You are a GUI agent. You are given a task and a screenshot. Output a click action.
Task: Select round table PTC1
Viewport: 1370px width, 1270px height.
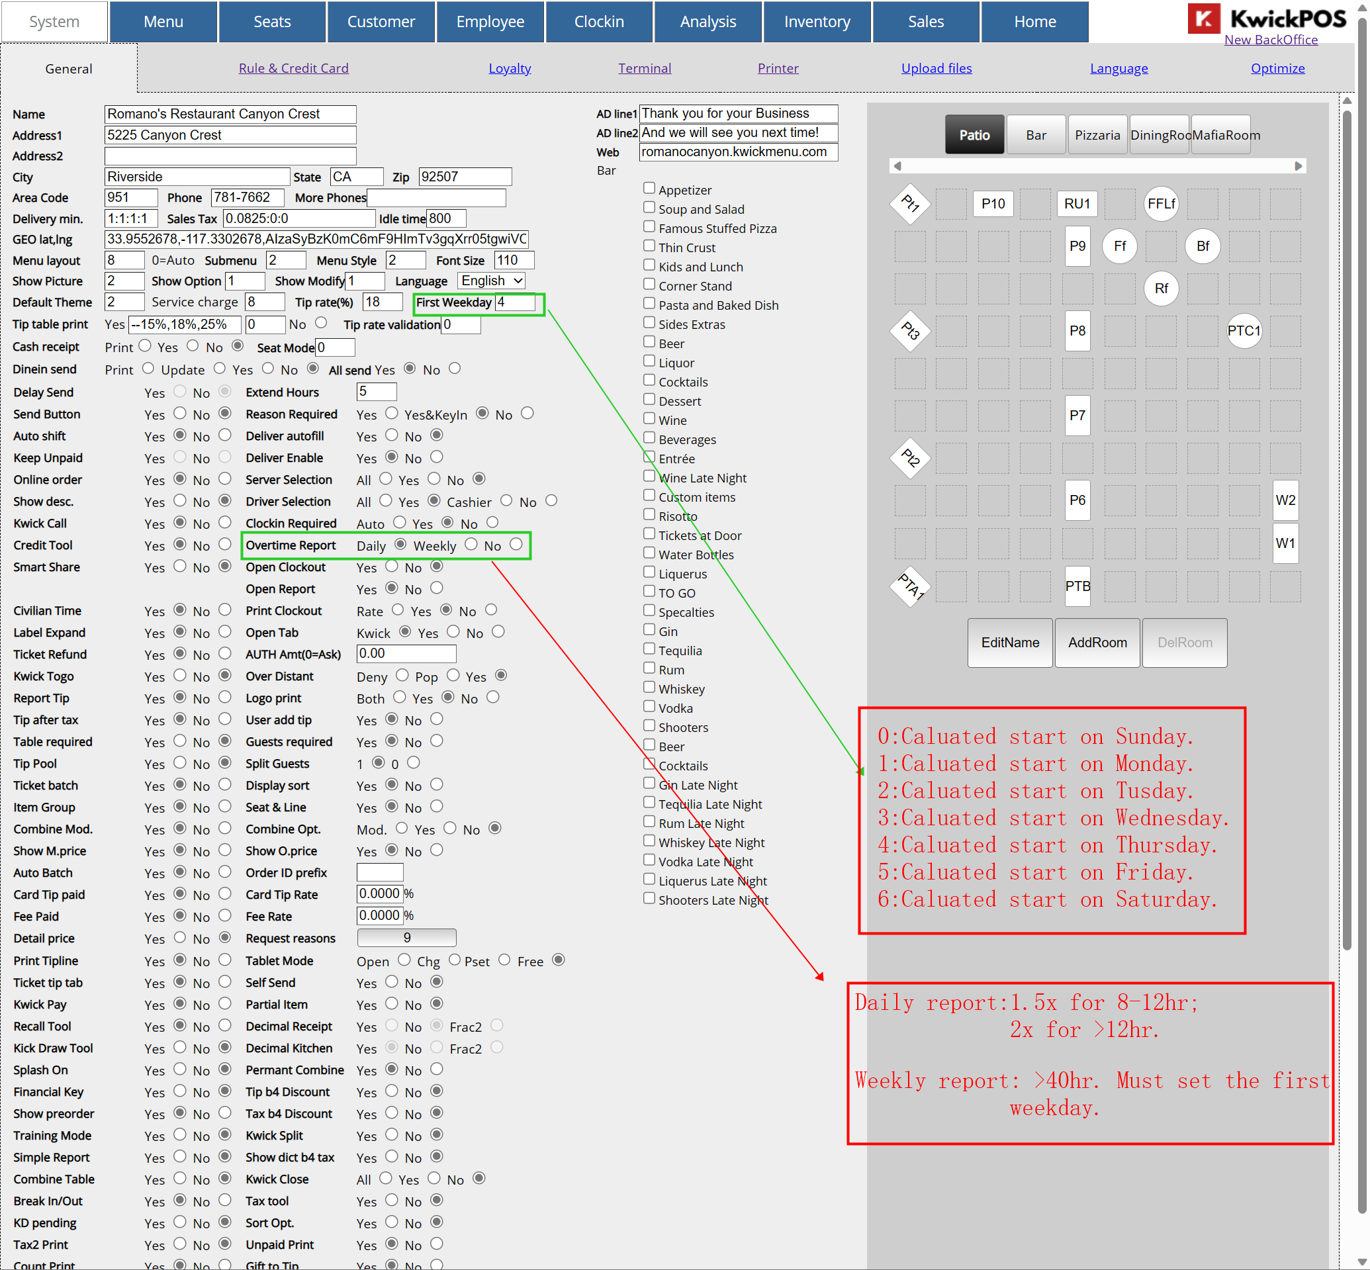(1244, 330)
